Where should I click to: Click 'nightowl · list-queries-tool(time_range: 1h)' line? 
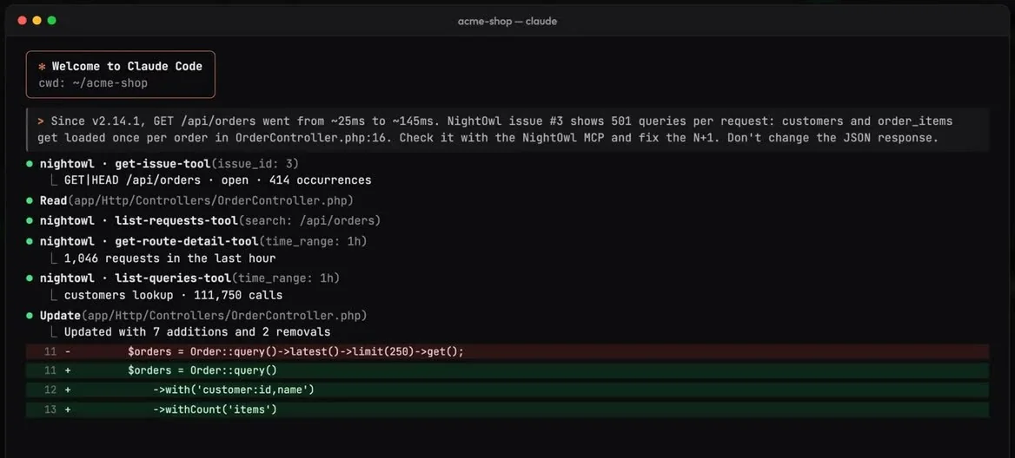[189, 278]
